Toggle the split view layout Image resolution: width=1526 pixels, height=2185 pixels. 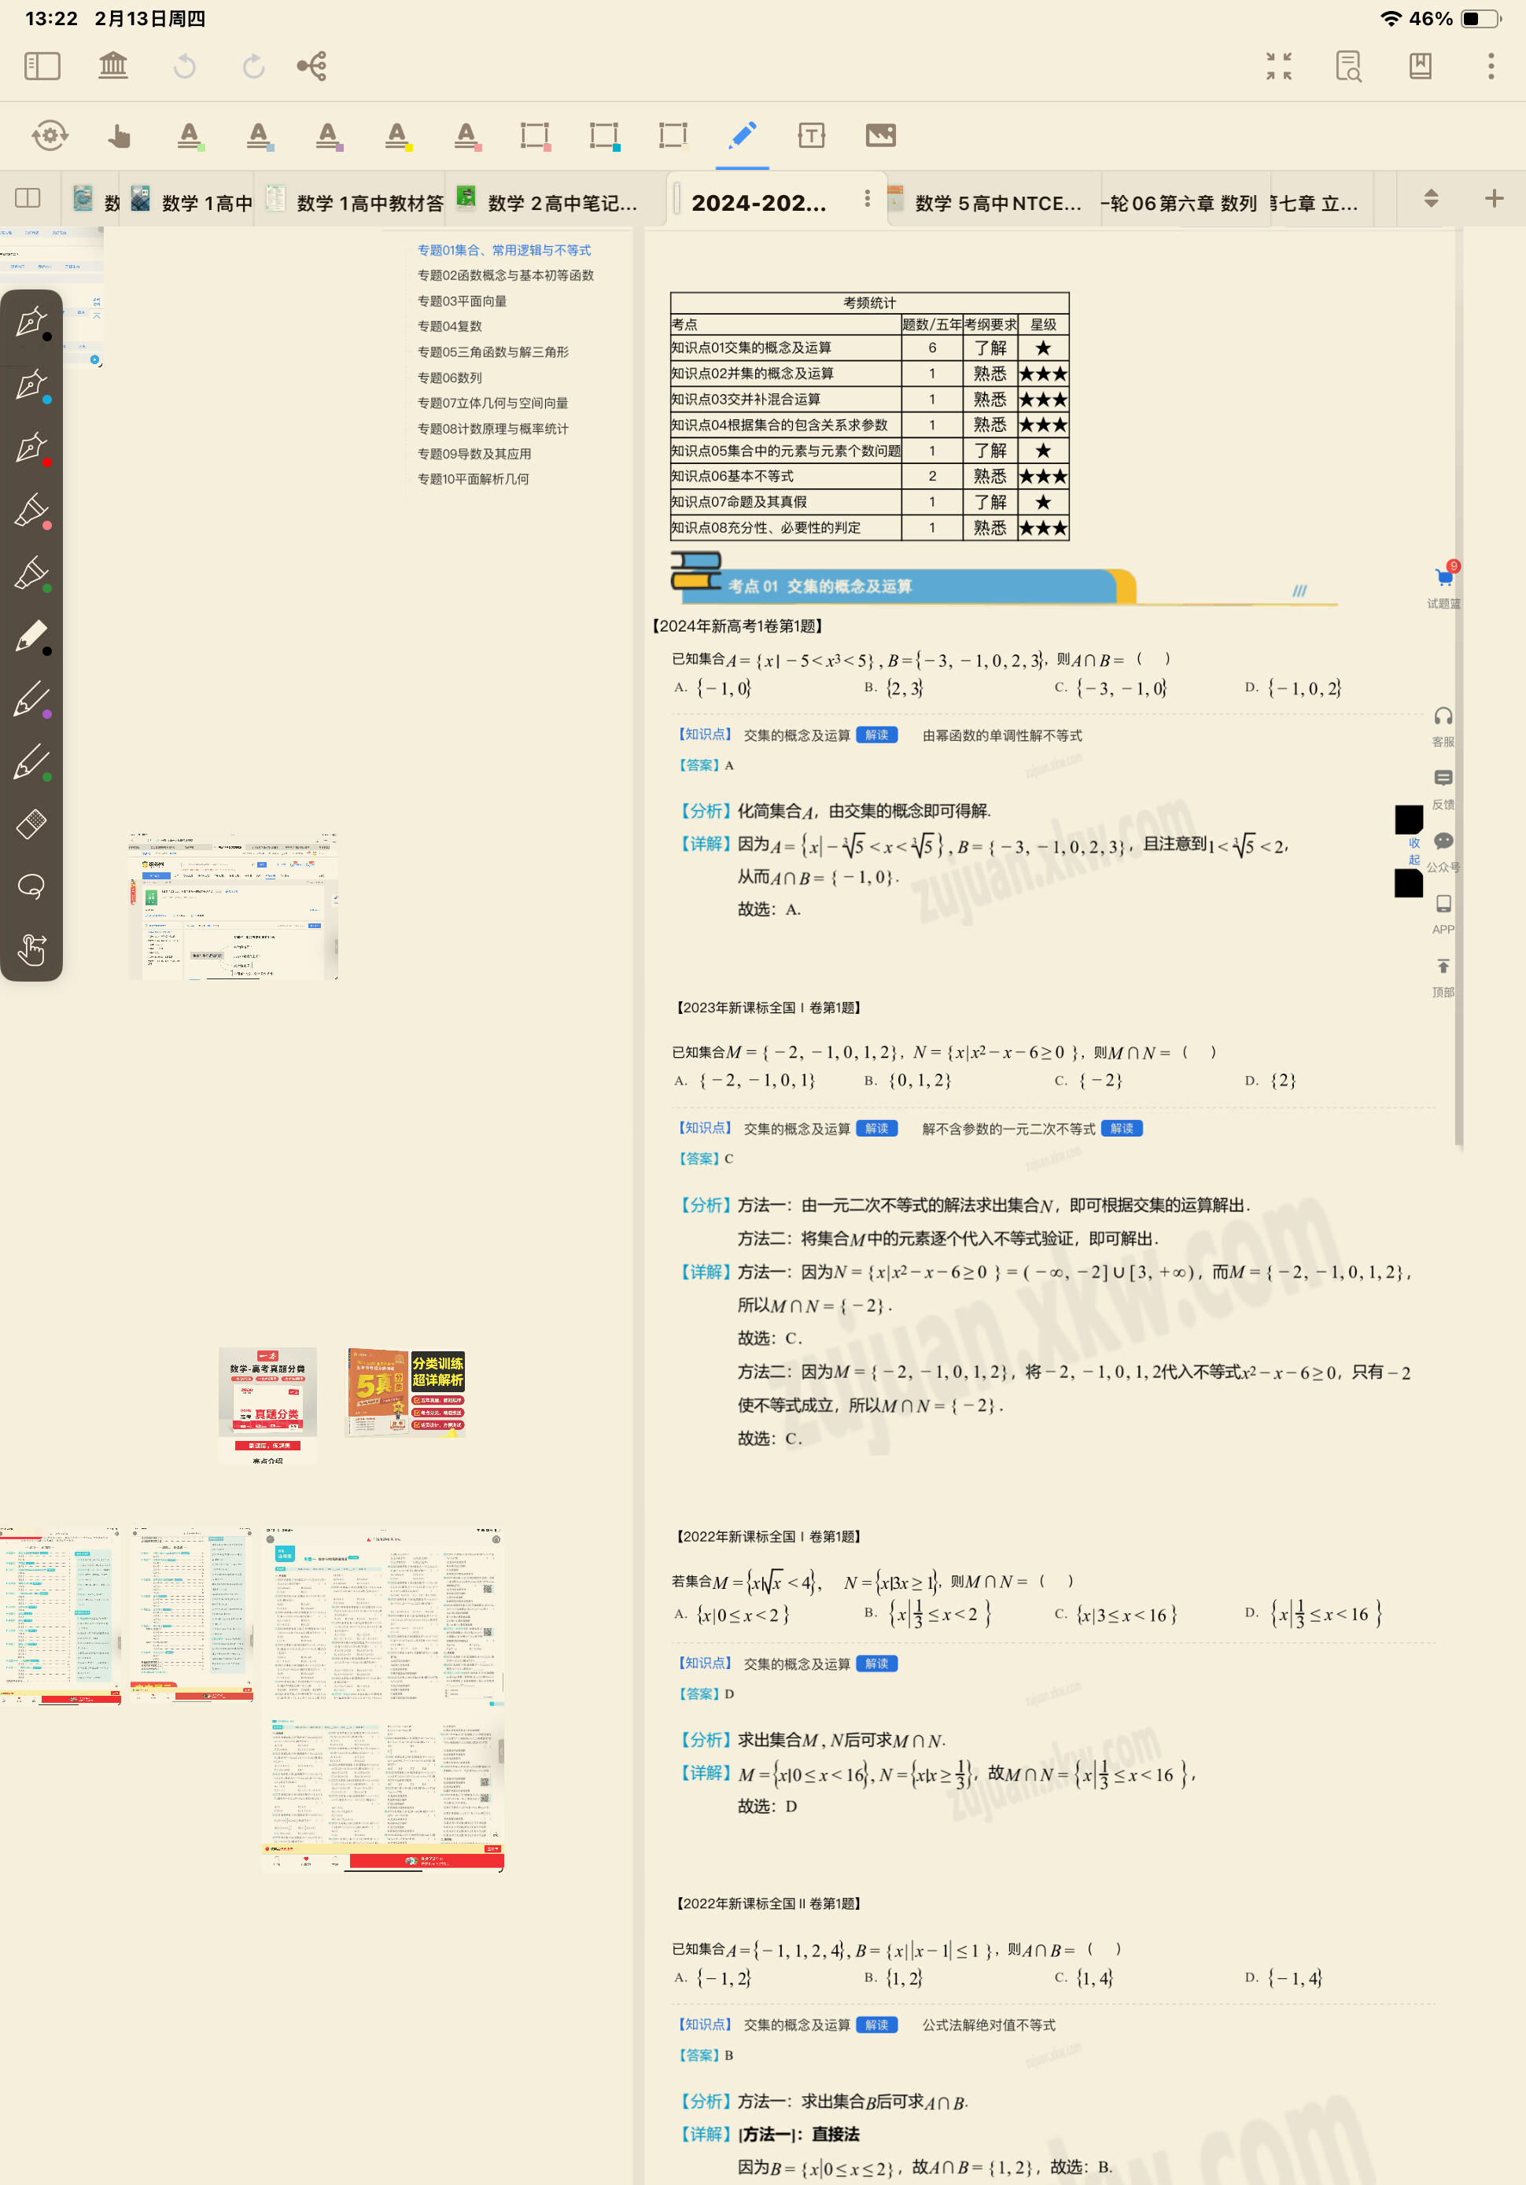28,198
